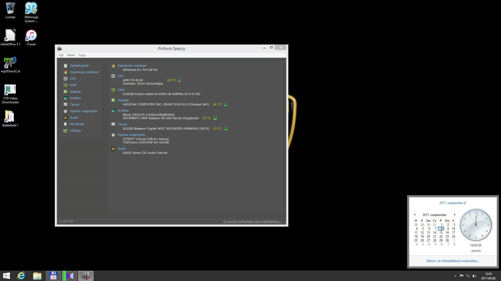
Task: Click the green graphics temperature indicator
Action: pos(215,118)
